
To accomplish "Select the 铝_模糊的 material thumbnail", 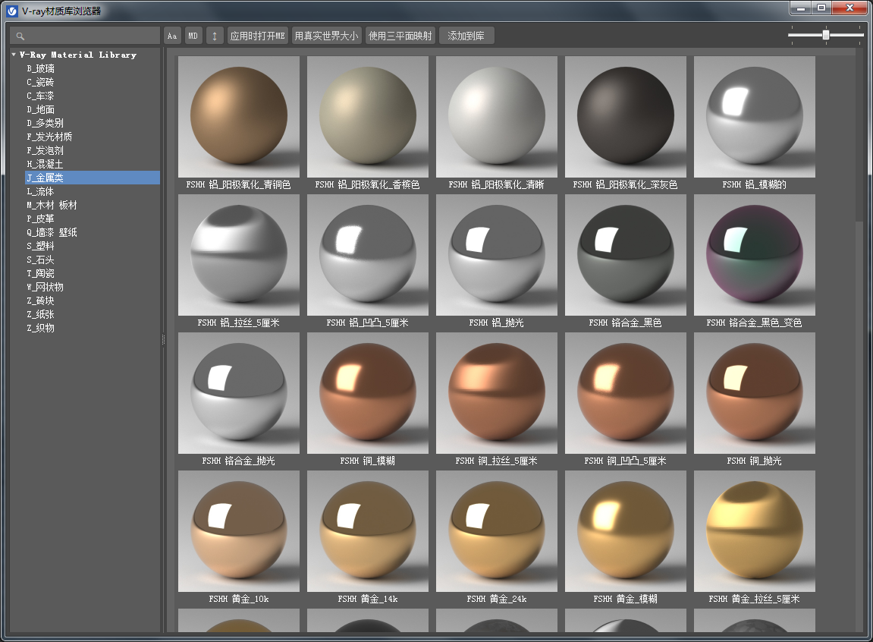I will [755, 117].
